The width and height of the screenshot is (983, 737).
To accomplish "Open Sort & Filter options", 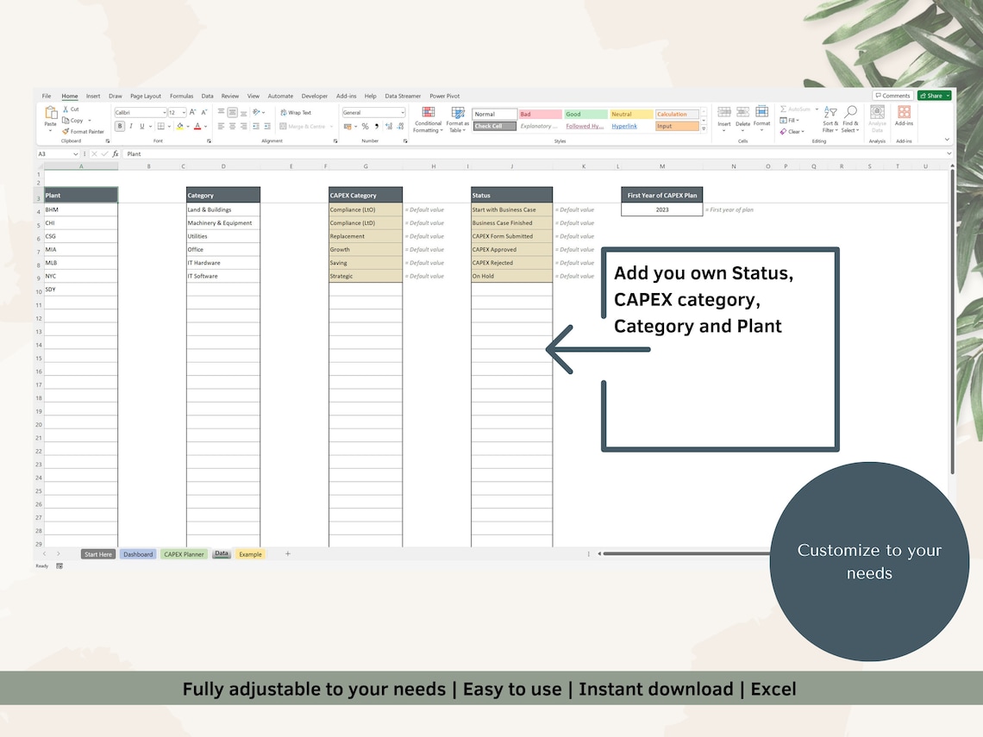I will point(831,118).
